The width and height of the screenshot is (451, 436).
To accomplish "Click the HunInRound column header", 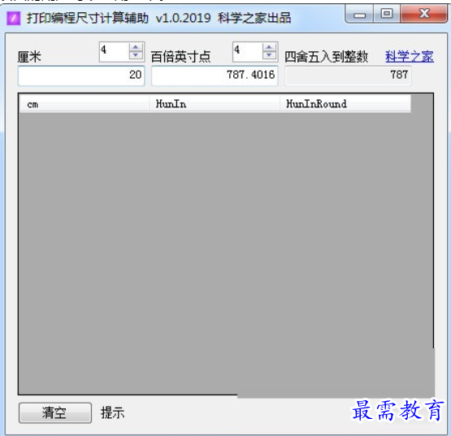I will point(345,103).
